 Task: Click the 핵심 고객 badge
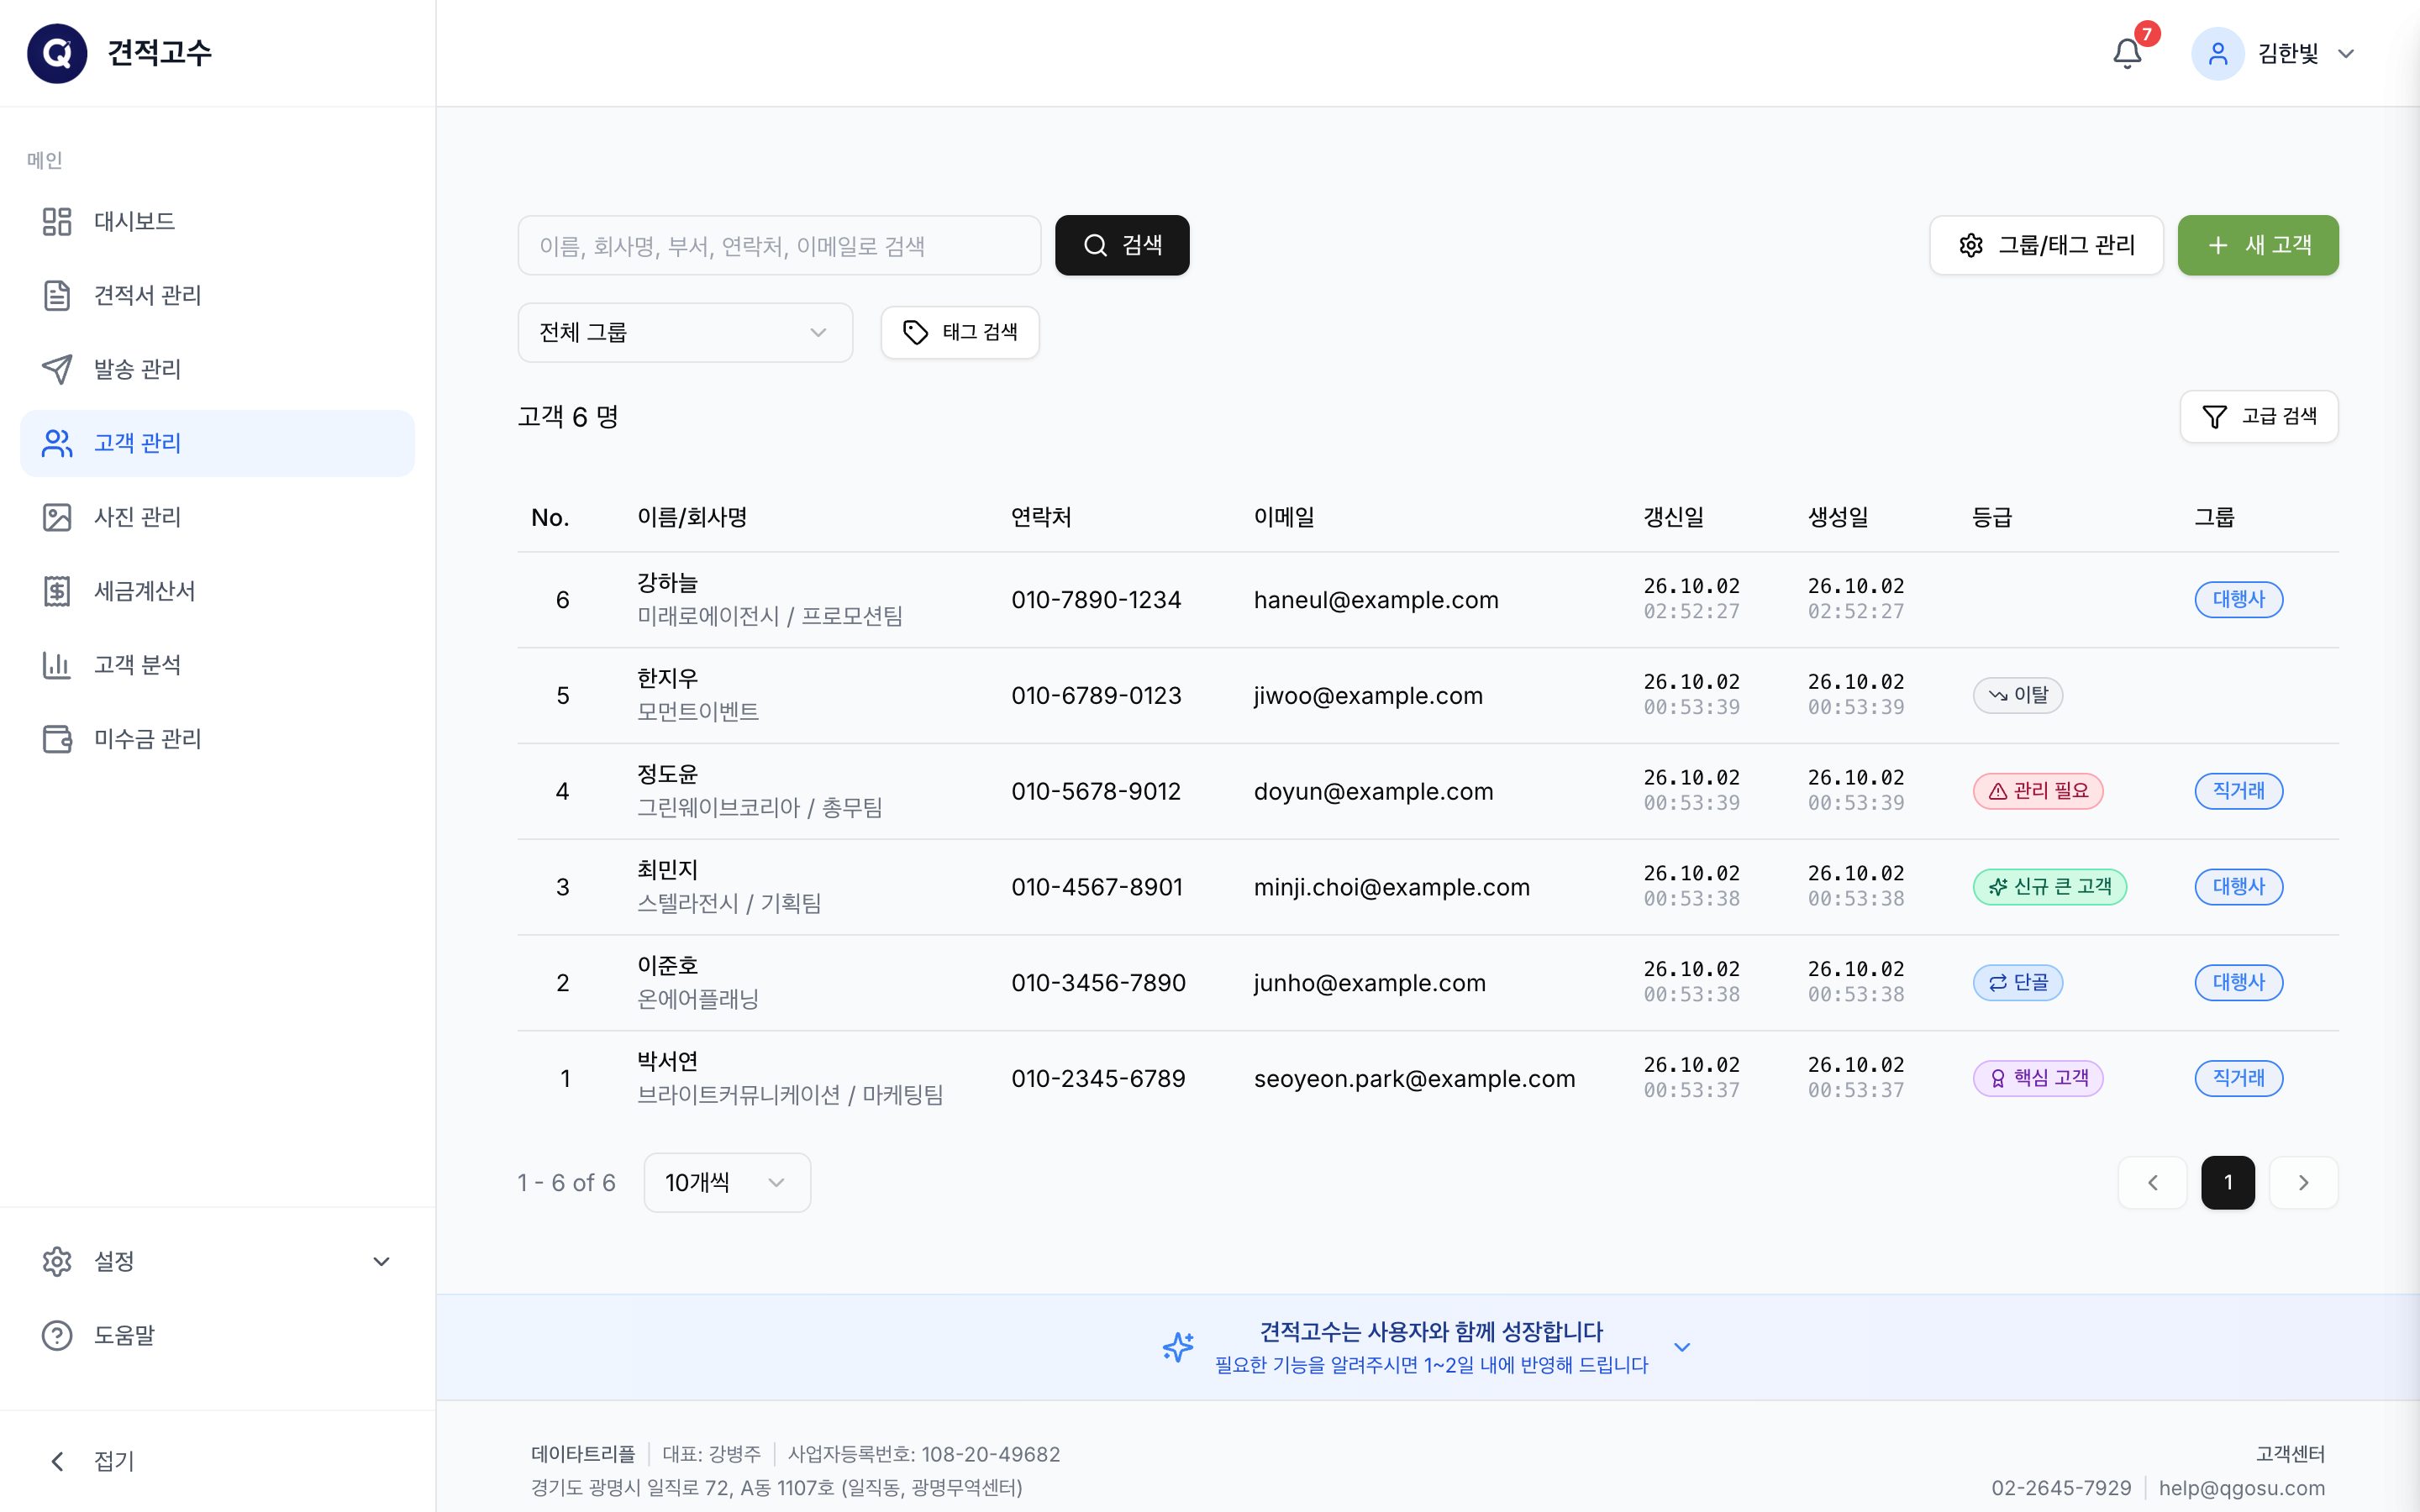(2038, 1078)
